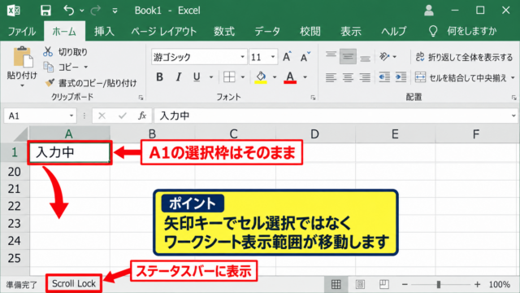Copy selection with コピー

tap(62, 67)
